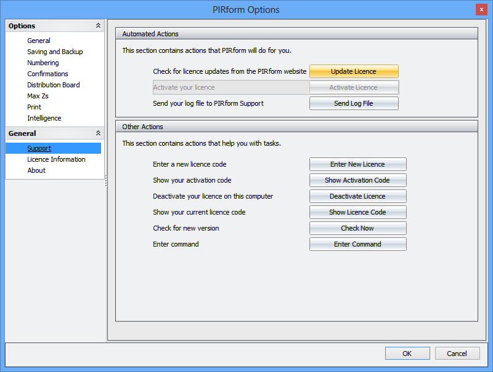493x372 pixels.
Task: Close the PIRform Options window
Action: [480, 9]
